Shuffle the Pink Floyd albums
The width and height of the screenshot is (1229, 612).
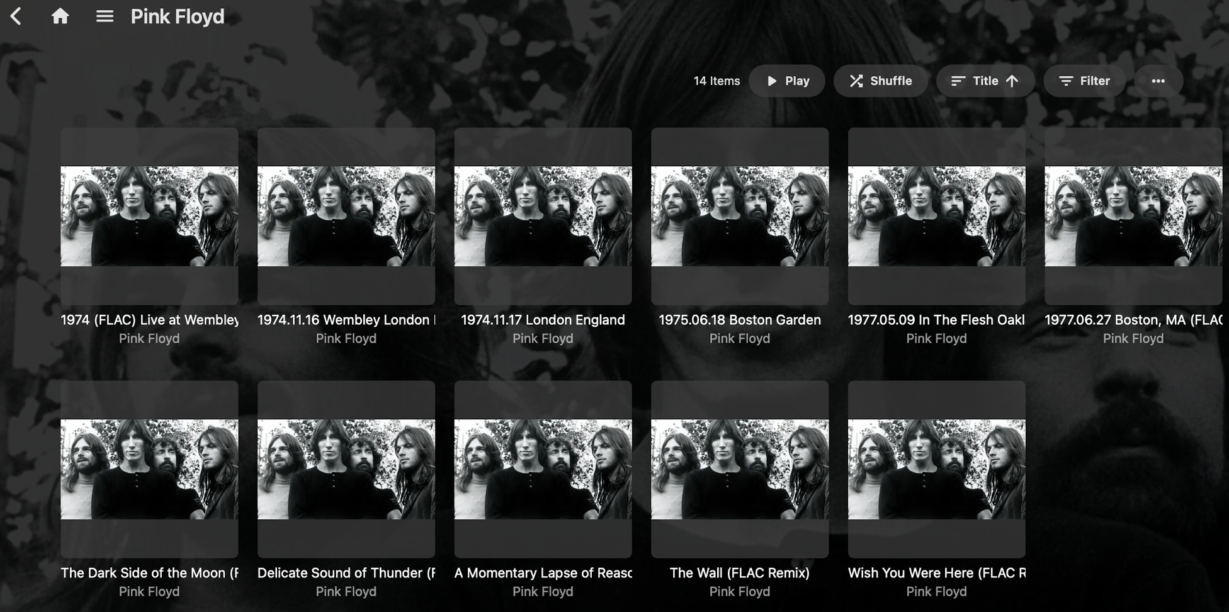tap(880, 81)
